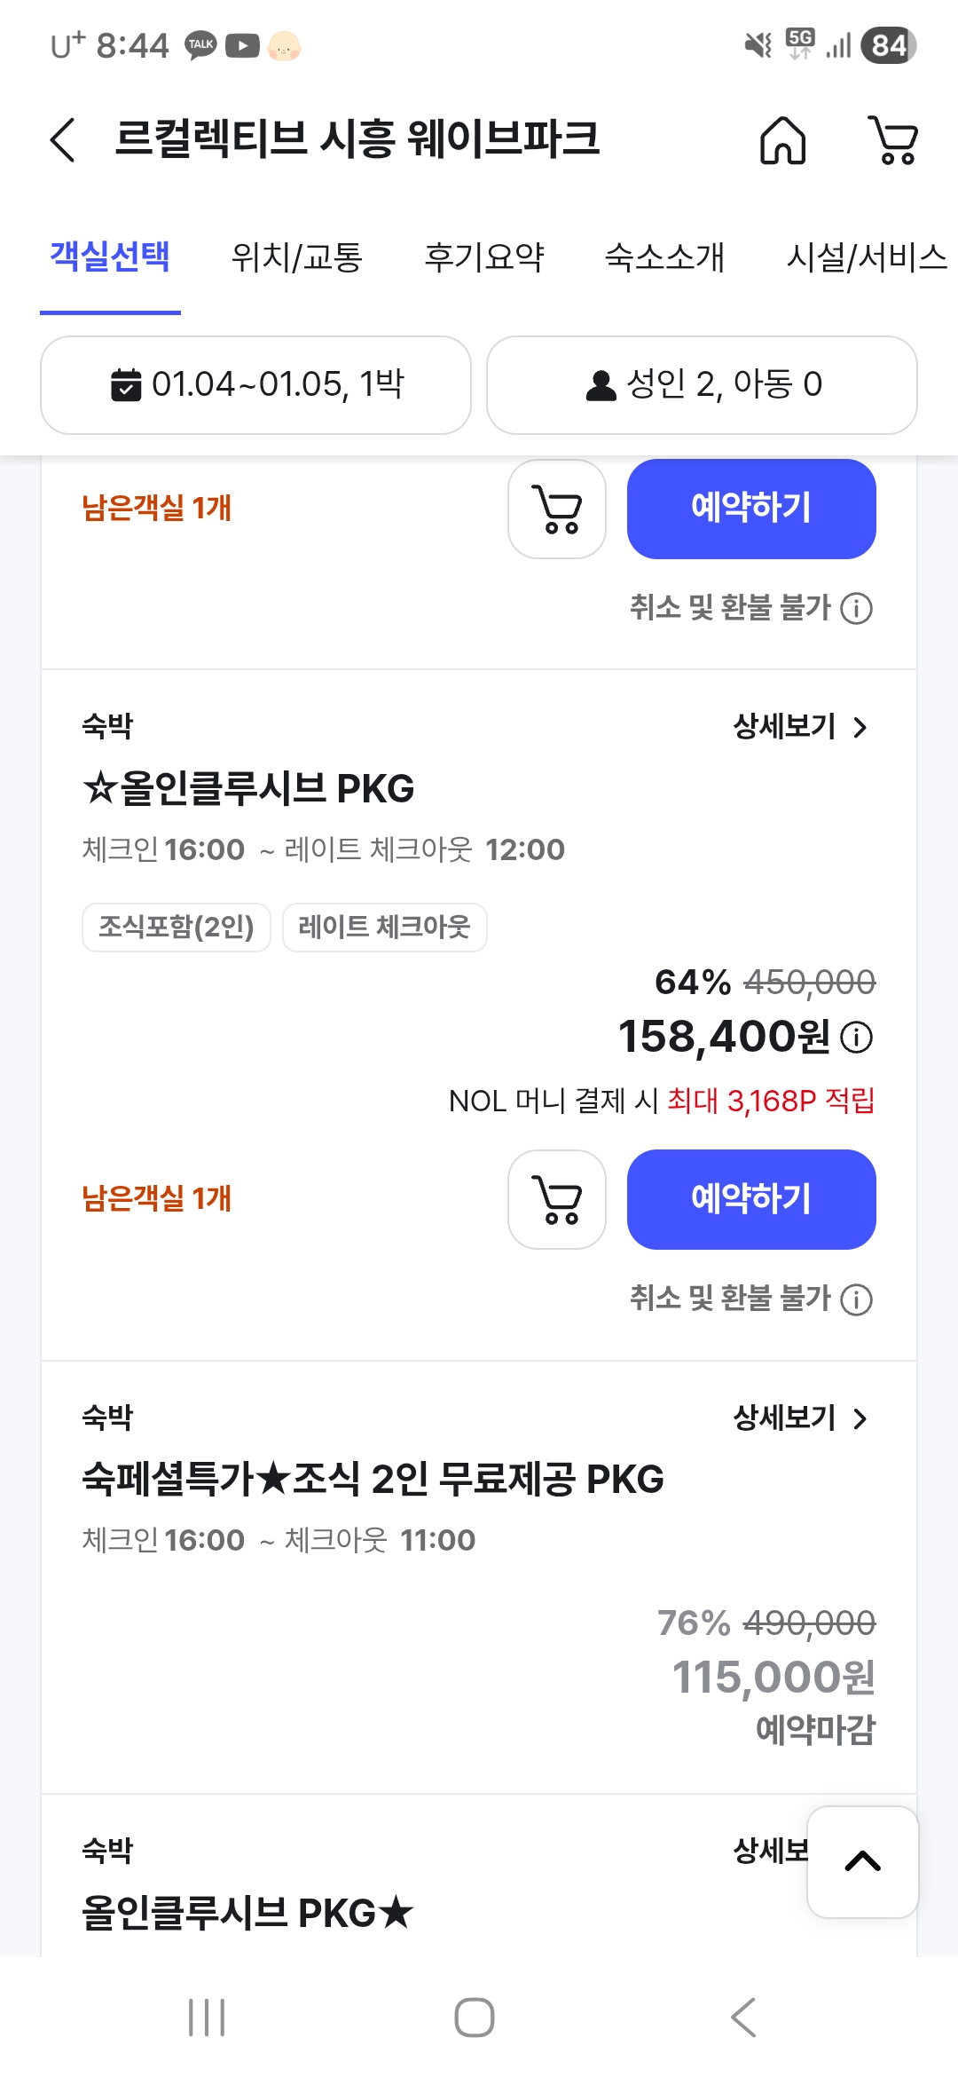958x2077 pixels.
Task: Go to home via house icon
Action: pyautogui.click(x=782, y=140)
